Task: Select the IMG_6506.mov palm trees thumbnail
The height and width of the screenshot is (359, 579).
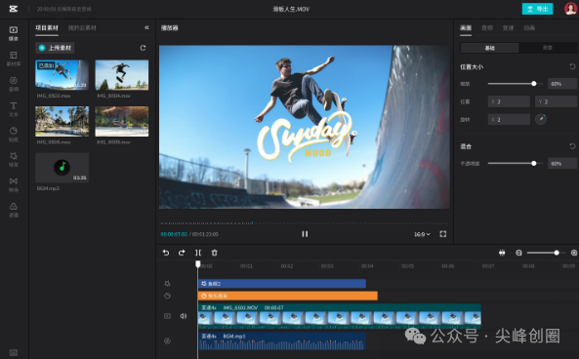Action: coord(62,121)
